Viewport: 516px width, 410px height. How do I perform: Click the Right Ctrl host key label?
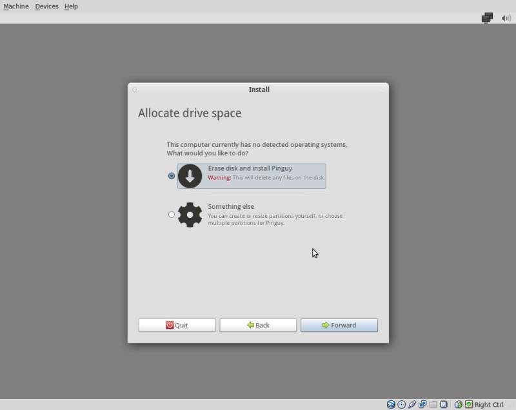(x=489, y=405)
